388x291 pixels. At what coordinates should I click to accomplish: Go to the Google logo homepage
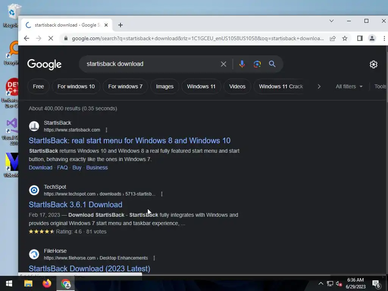tap(44, 64)
